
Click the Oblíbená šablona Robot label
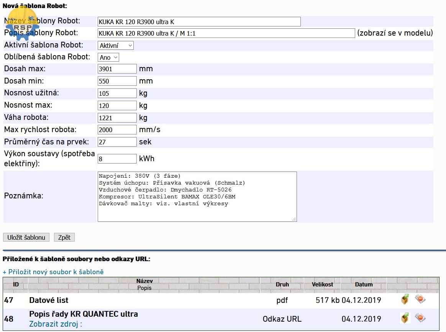(x=47, y=57)
